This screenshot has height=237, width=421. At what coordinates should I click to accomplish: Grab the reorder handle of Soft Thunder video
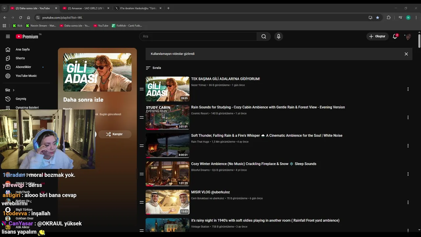(142, 146)
